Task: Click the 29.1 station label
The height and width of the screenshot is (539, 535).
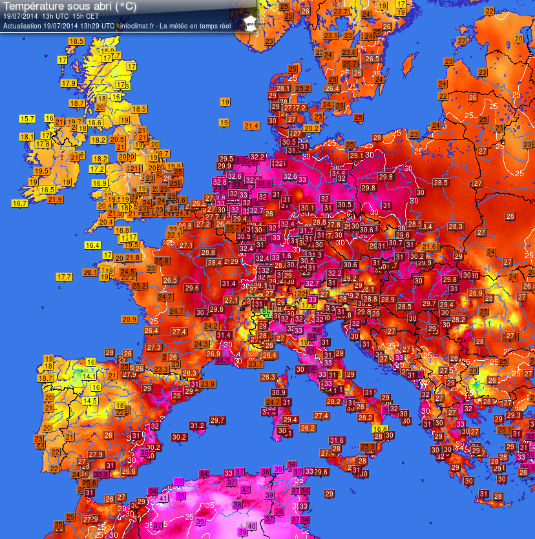Action: 356,156
